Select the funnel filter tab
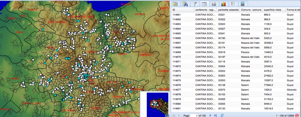 (195, 4)
